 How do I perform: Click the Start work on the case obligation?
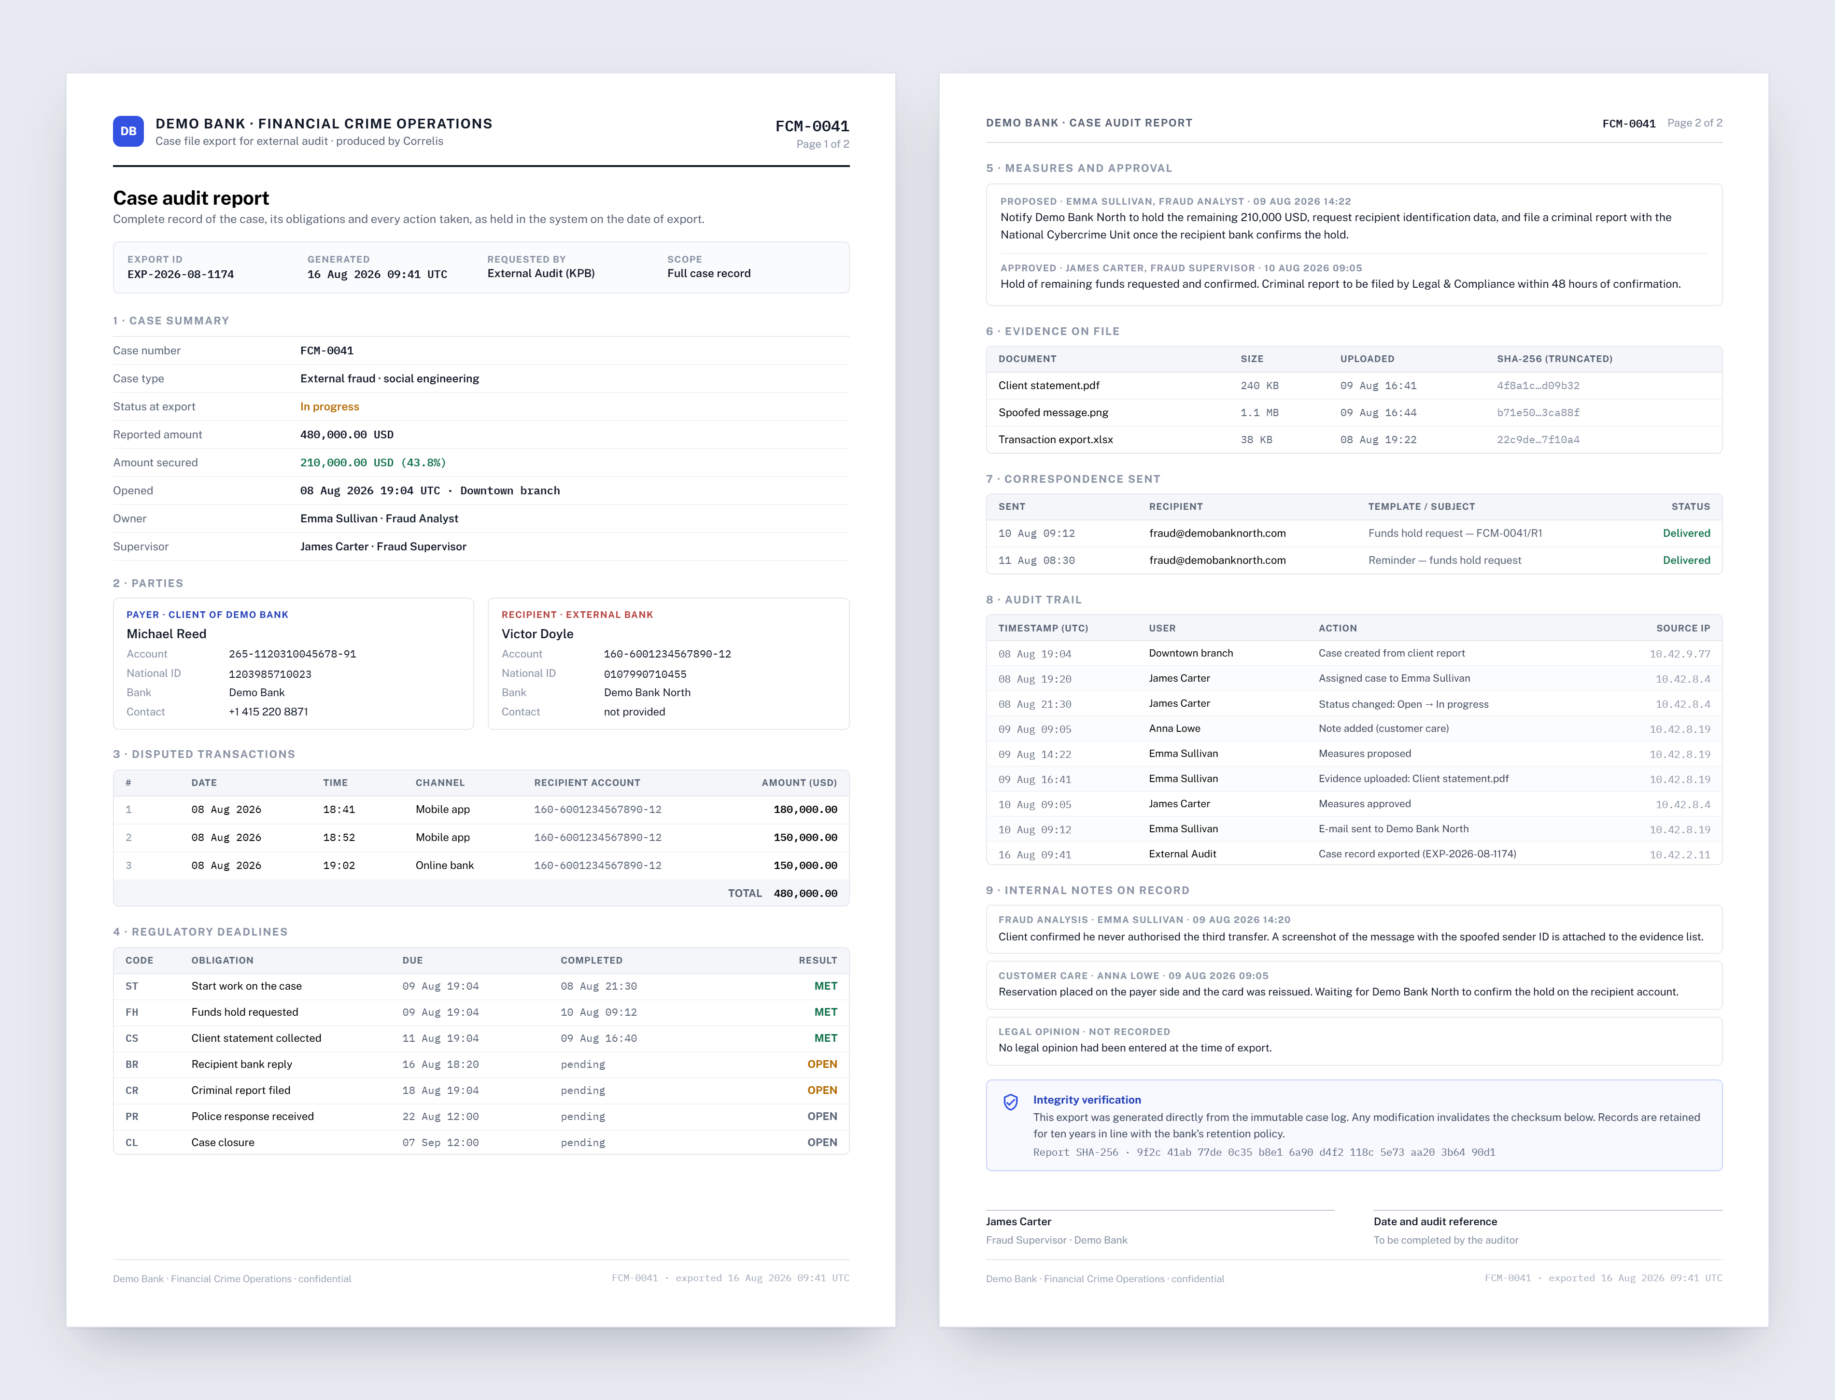click(247, 986)
